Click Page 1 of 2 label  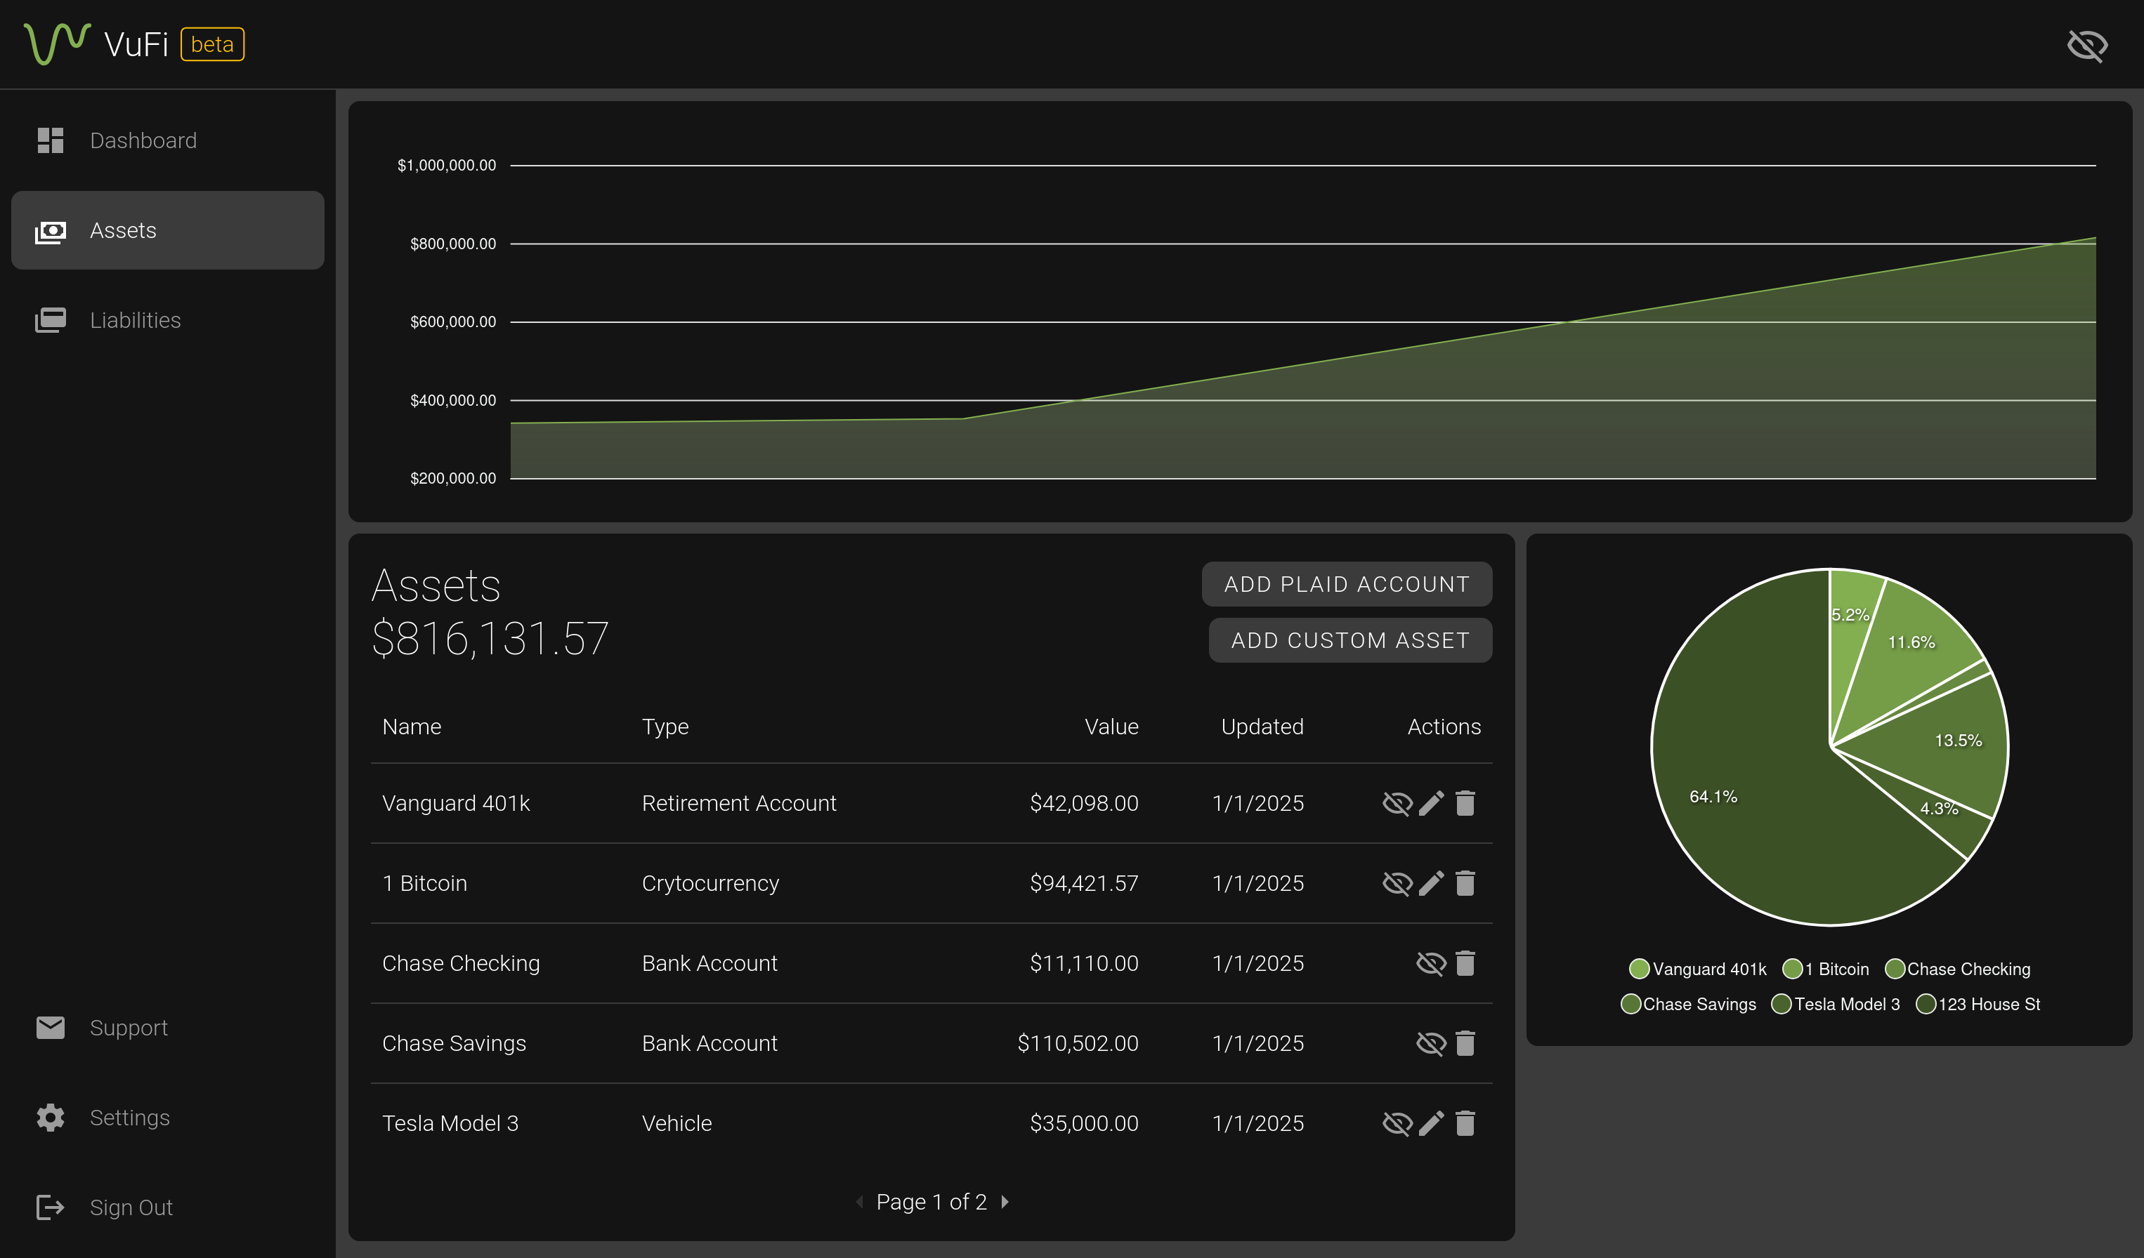(x=932, y=1202)
